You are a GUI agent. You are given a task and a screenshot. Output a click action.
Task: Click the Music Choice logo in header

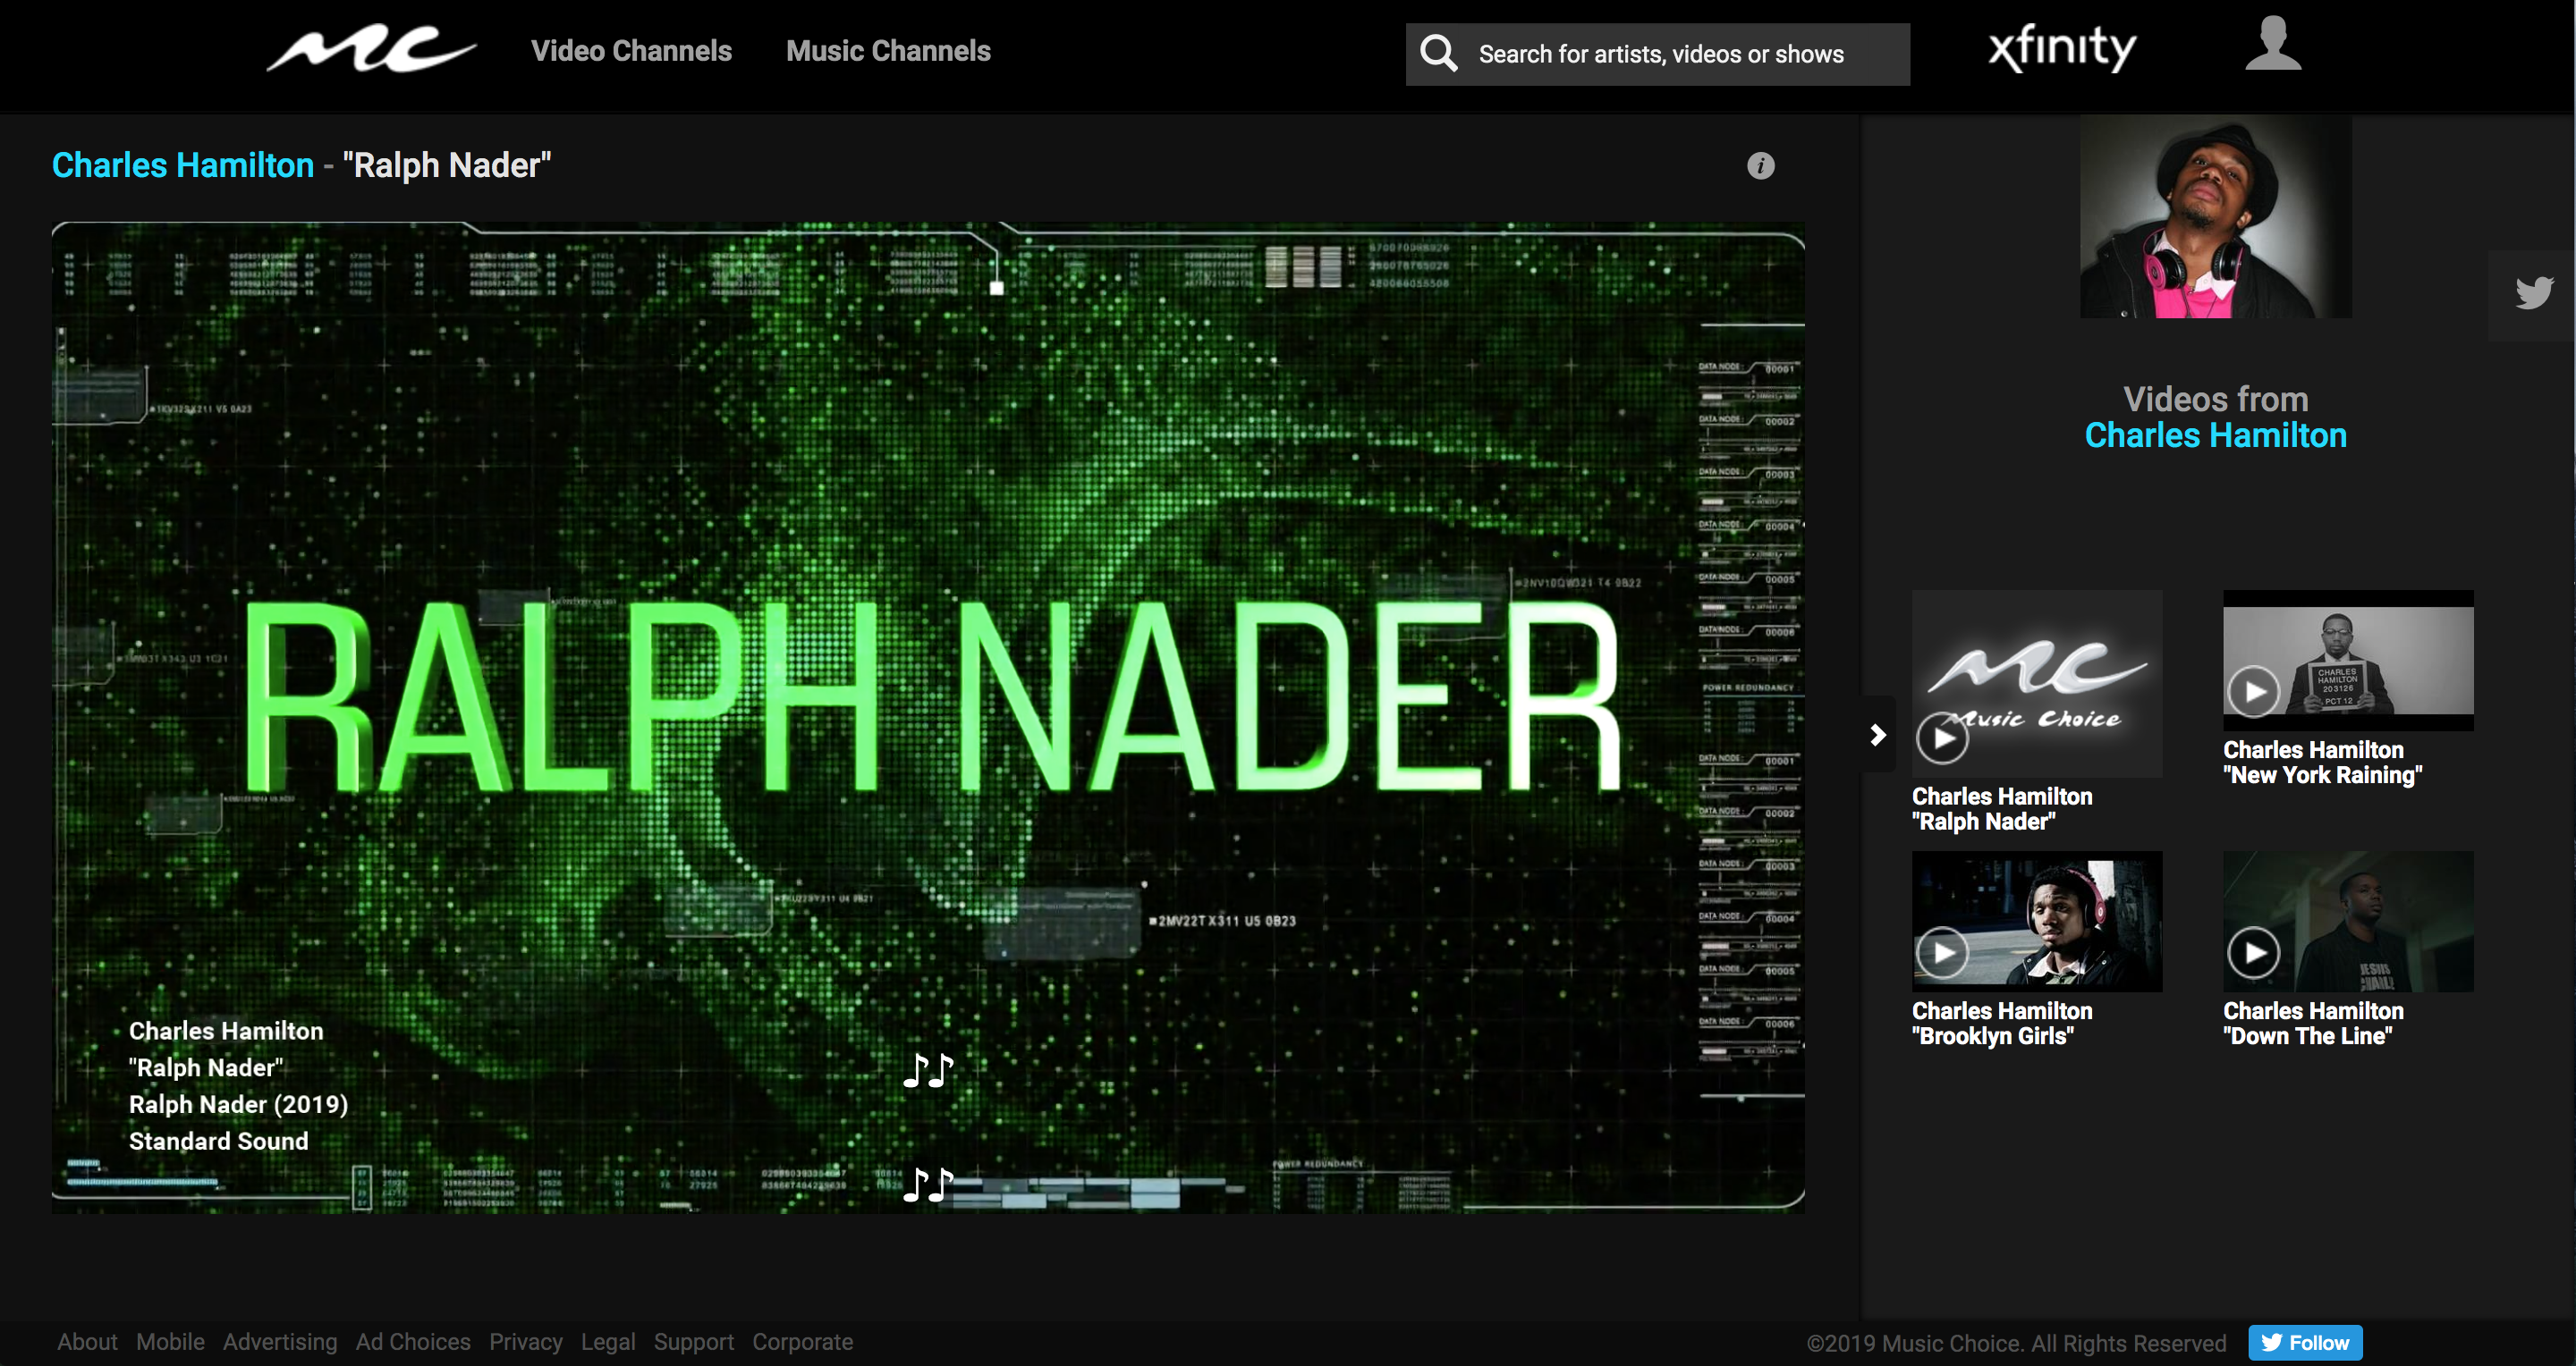click(x=371, y=49)
